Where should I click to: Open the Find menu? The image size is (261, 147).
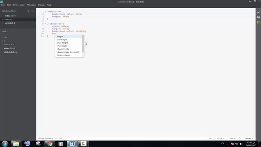[15, 5]
